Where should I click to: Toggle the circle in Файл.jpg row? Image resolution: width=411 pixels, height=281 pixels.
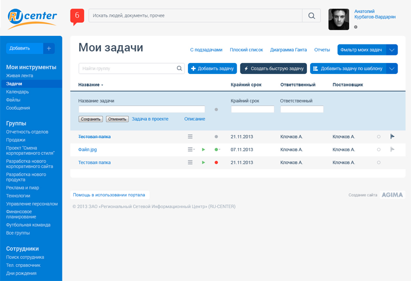[379, 149]
